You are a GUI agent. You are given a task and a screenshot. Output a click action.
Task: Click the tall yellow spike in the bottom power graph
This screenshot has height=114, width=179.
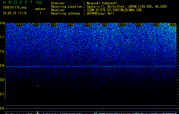click(x=38, y=112)
